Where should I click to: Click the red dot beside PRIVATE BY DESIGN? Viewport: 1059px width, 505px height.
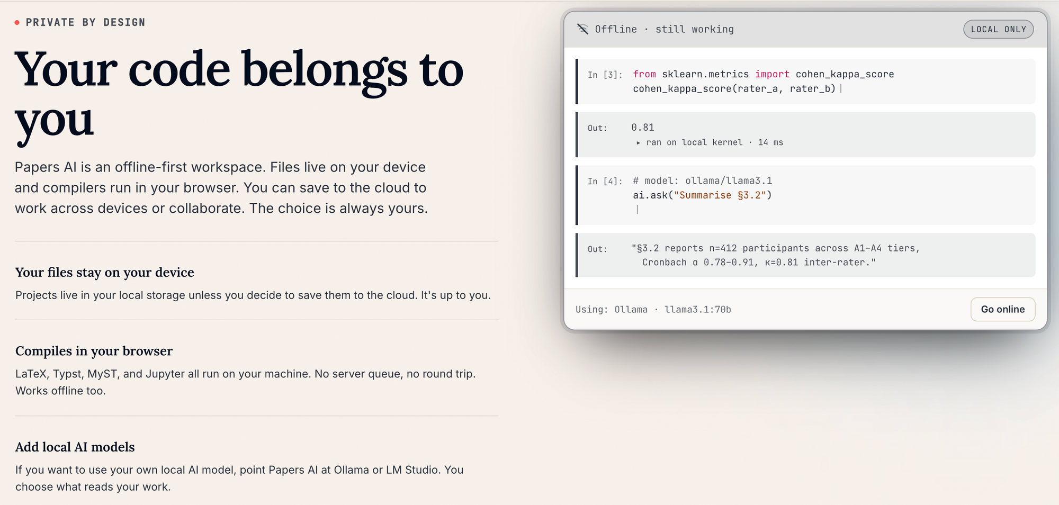17,22
